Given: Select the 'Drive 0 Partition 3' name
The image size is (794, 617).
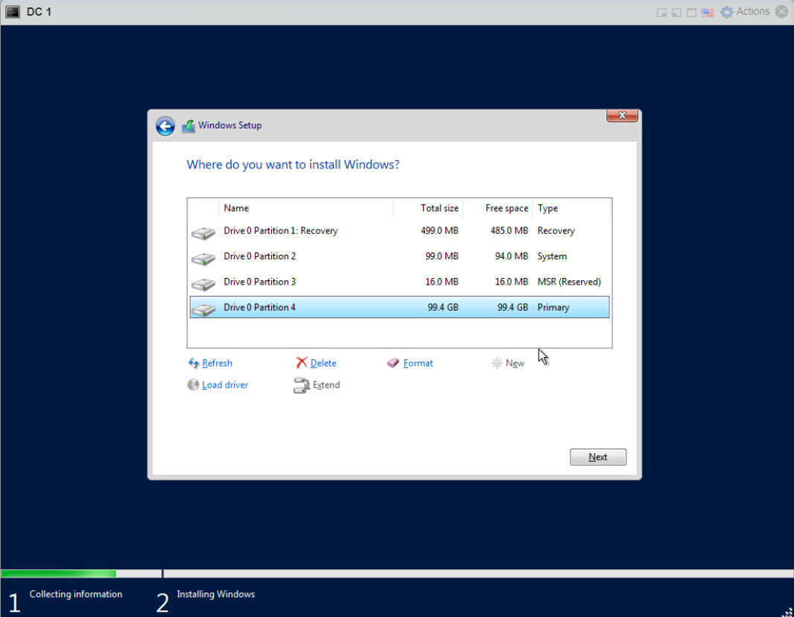Looking at the screenshot, I should (260, 282).
